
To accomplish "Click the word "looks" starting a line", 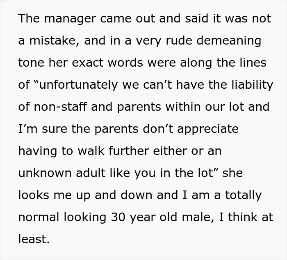I will pyautogui.click(x=34, y=195).
